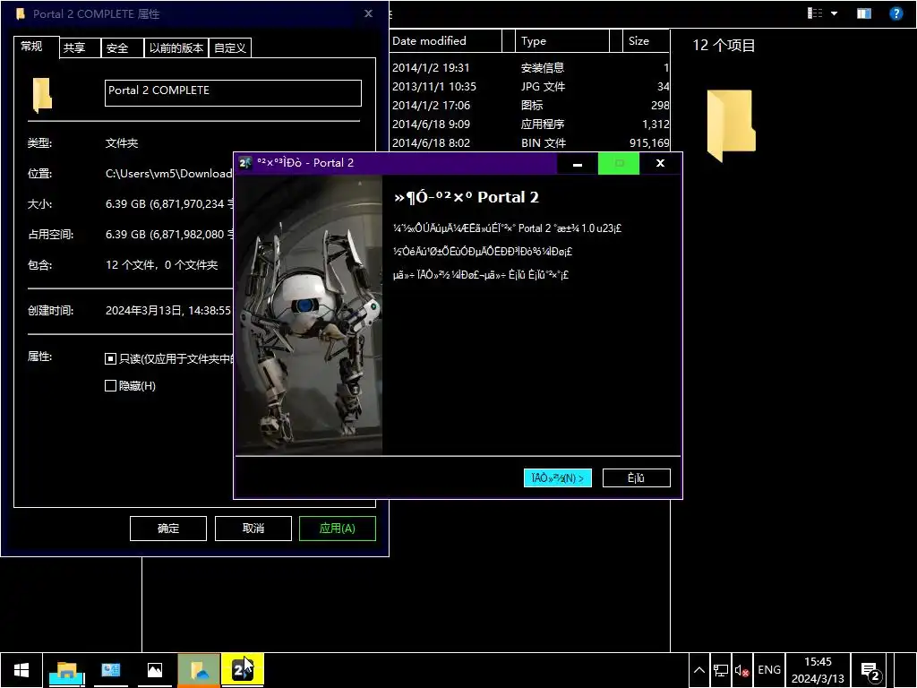Switch to the 以前的版本 tab
The height and width of the screenshot is (688, 917).
176,48
